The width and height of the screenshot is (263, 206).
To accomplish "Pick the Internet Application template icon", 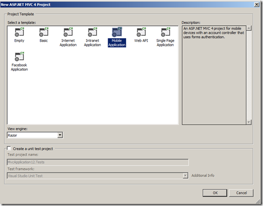I will click(68, 32).
